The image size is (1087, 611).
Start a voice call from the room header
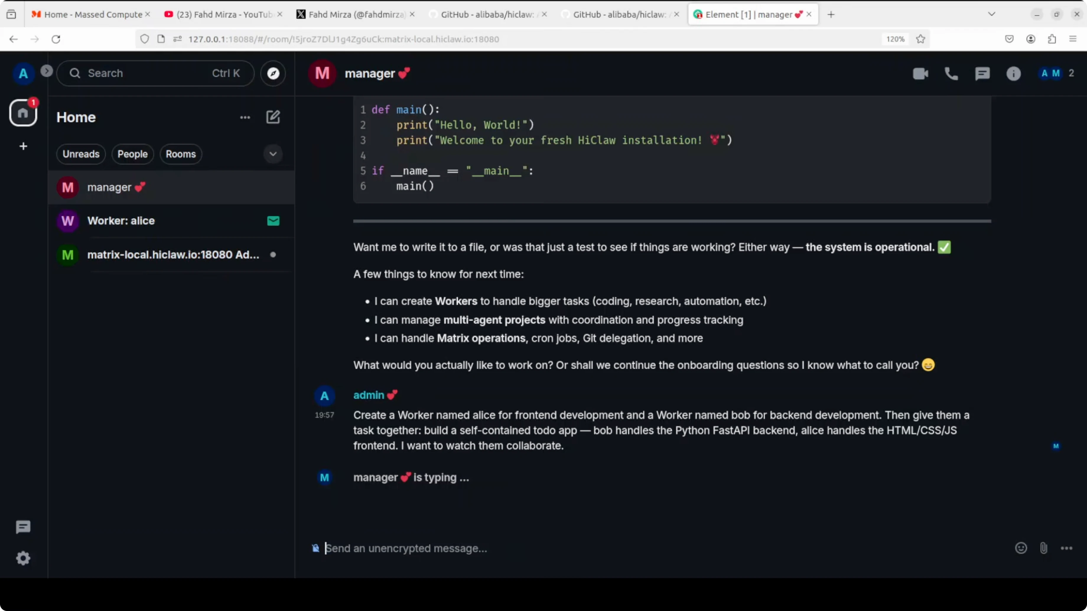click(x=951, y=73)
